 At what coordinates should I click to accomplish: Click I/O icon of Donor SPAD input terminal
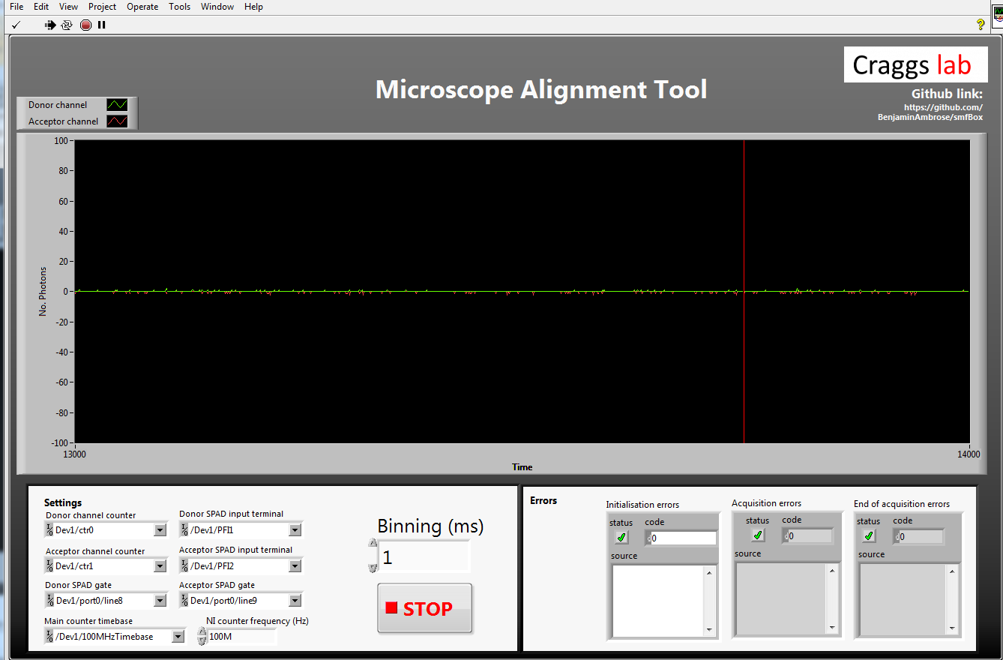pos(184,530)
